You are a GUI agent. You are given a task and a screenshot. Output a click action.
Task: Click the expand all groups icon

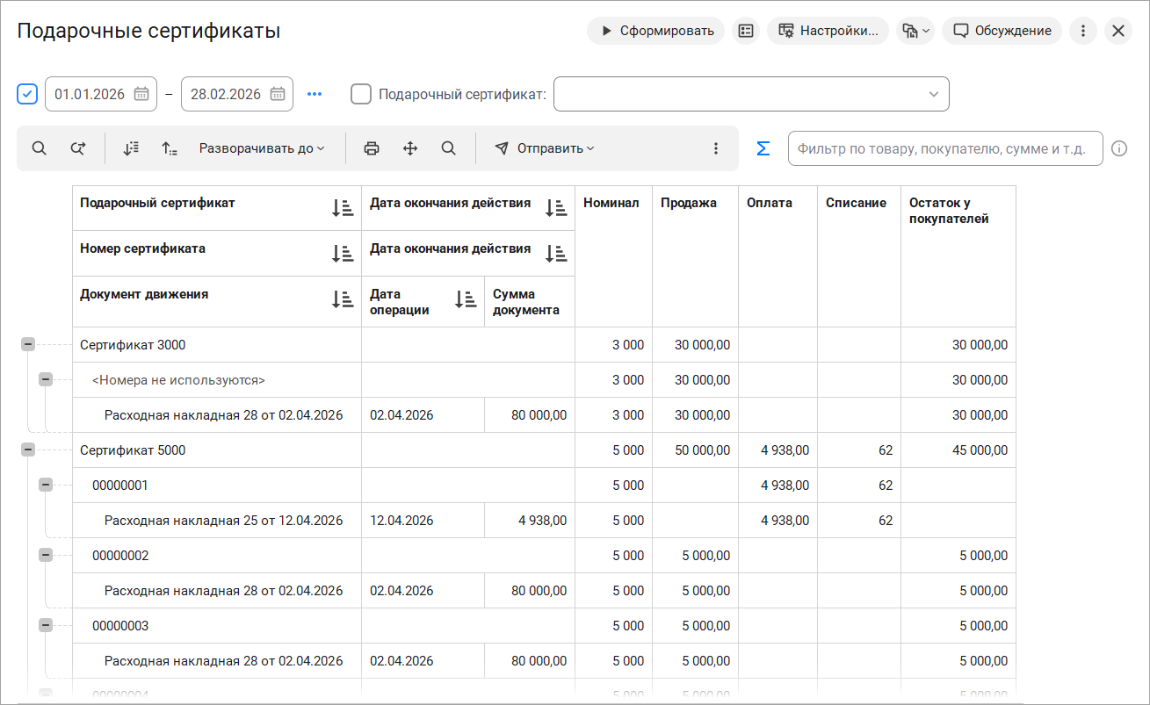click(131, 148)
